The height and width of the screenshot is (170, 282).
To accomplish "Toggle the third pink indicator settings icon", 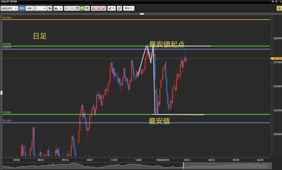I will click(x=104, y=8).
